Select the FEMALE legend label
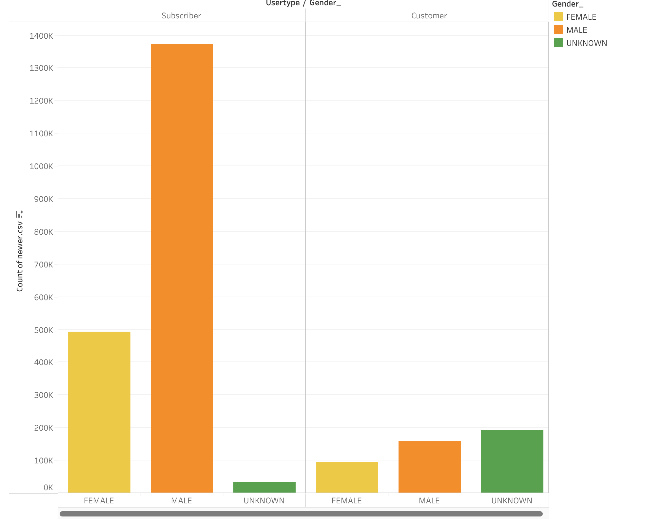Image resolution: width=664 pixels, height=525 pixels. pyautogui.click(x=581, y=17)
